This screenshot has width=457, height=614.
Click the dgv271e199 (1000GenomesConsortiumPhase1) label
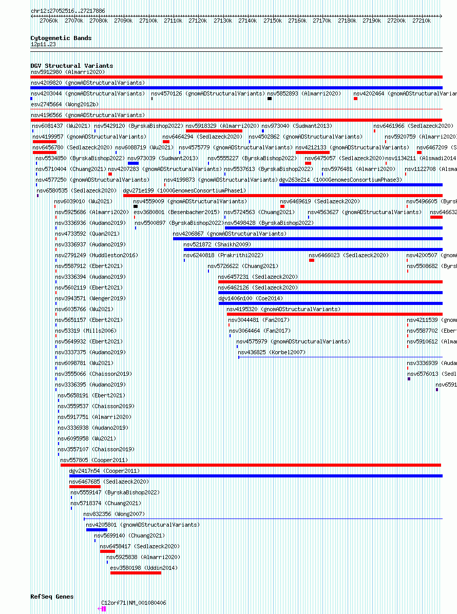pyautogui.click(x=184, y=190)
